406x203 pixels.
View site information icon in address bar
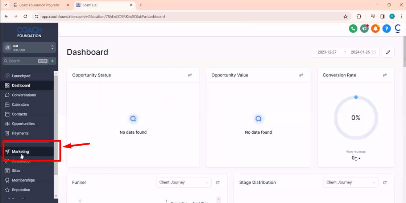tap(37, 16)
